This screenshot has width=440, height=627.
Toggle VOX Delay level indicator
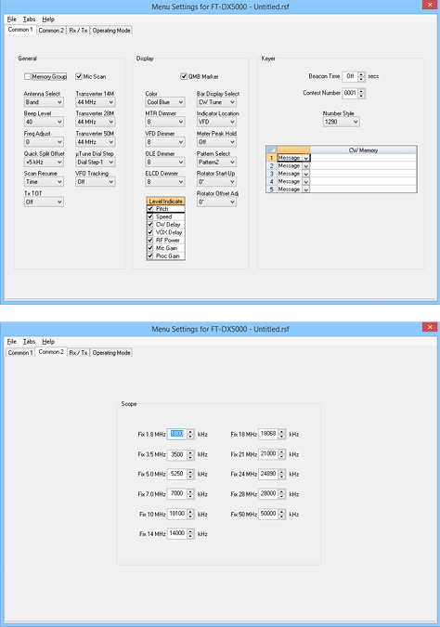click(x=150, y=232)
